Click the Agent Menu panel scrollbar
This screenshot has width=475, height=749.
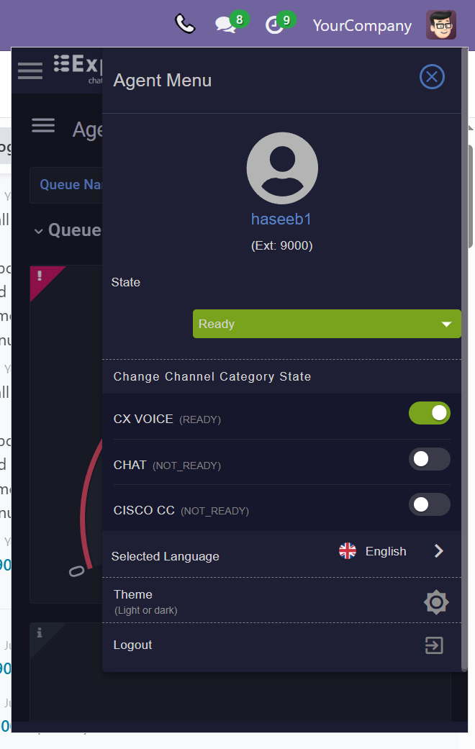[x=464, y=358]
